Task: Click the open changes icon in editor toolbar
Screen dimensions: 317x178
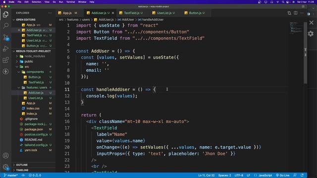Action: (289, 13)
